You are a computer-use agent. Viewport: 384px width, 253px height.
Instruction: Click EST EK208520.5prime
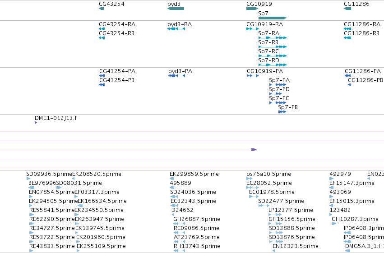click(x=73, y=179)
